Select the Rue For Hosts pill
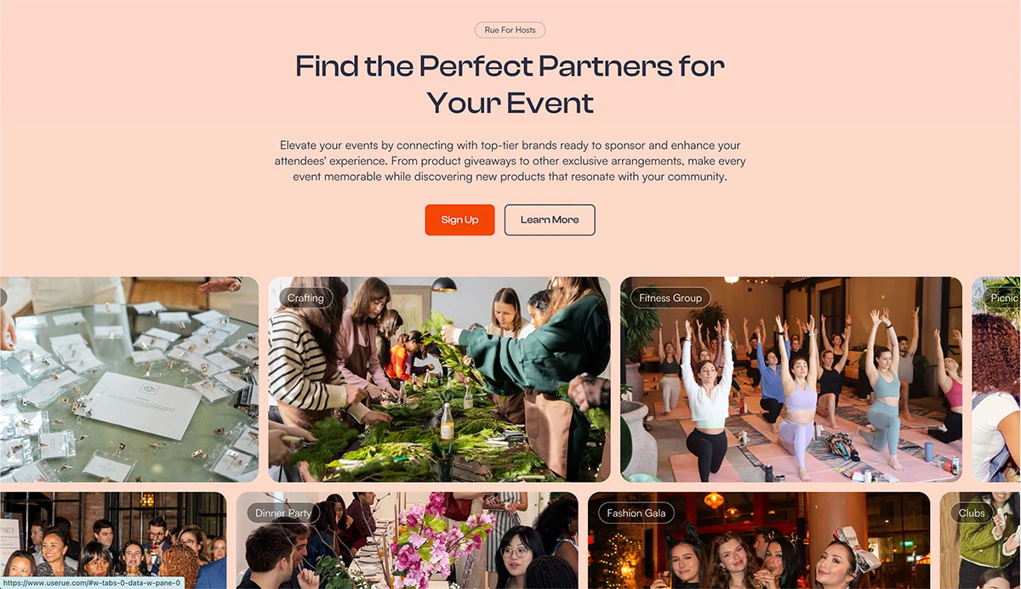Viewport: 1021px width, 589px height. pos(510,30)
